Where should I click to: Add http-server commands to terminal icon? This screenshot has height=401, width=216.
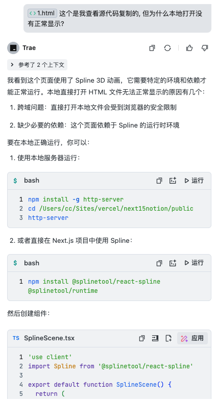pyautogui.click(x=173, y=181)
